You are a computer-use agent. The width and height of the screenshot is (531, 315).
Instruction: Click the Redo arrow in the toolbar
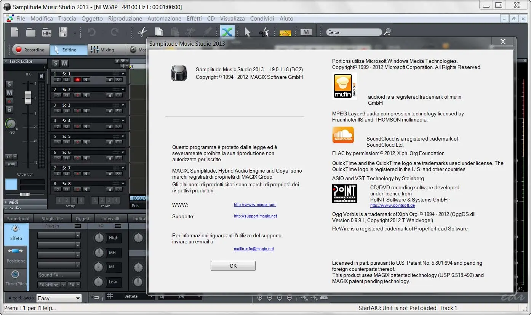tap(114, 32)
